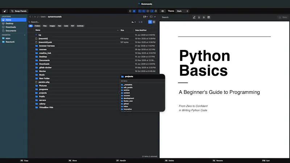
Task: Toggle the round blue toolbar toggle button
Action: pos(134,11)
